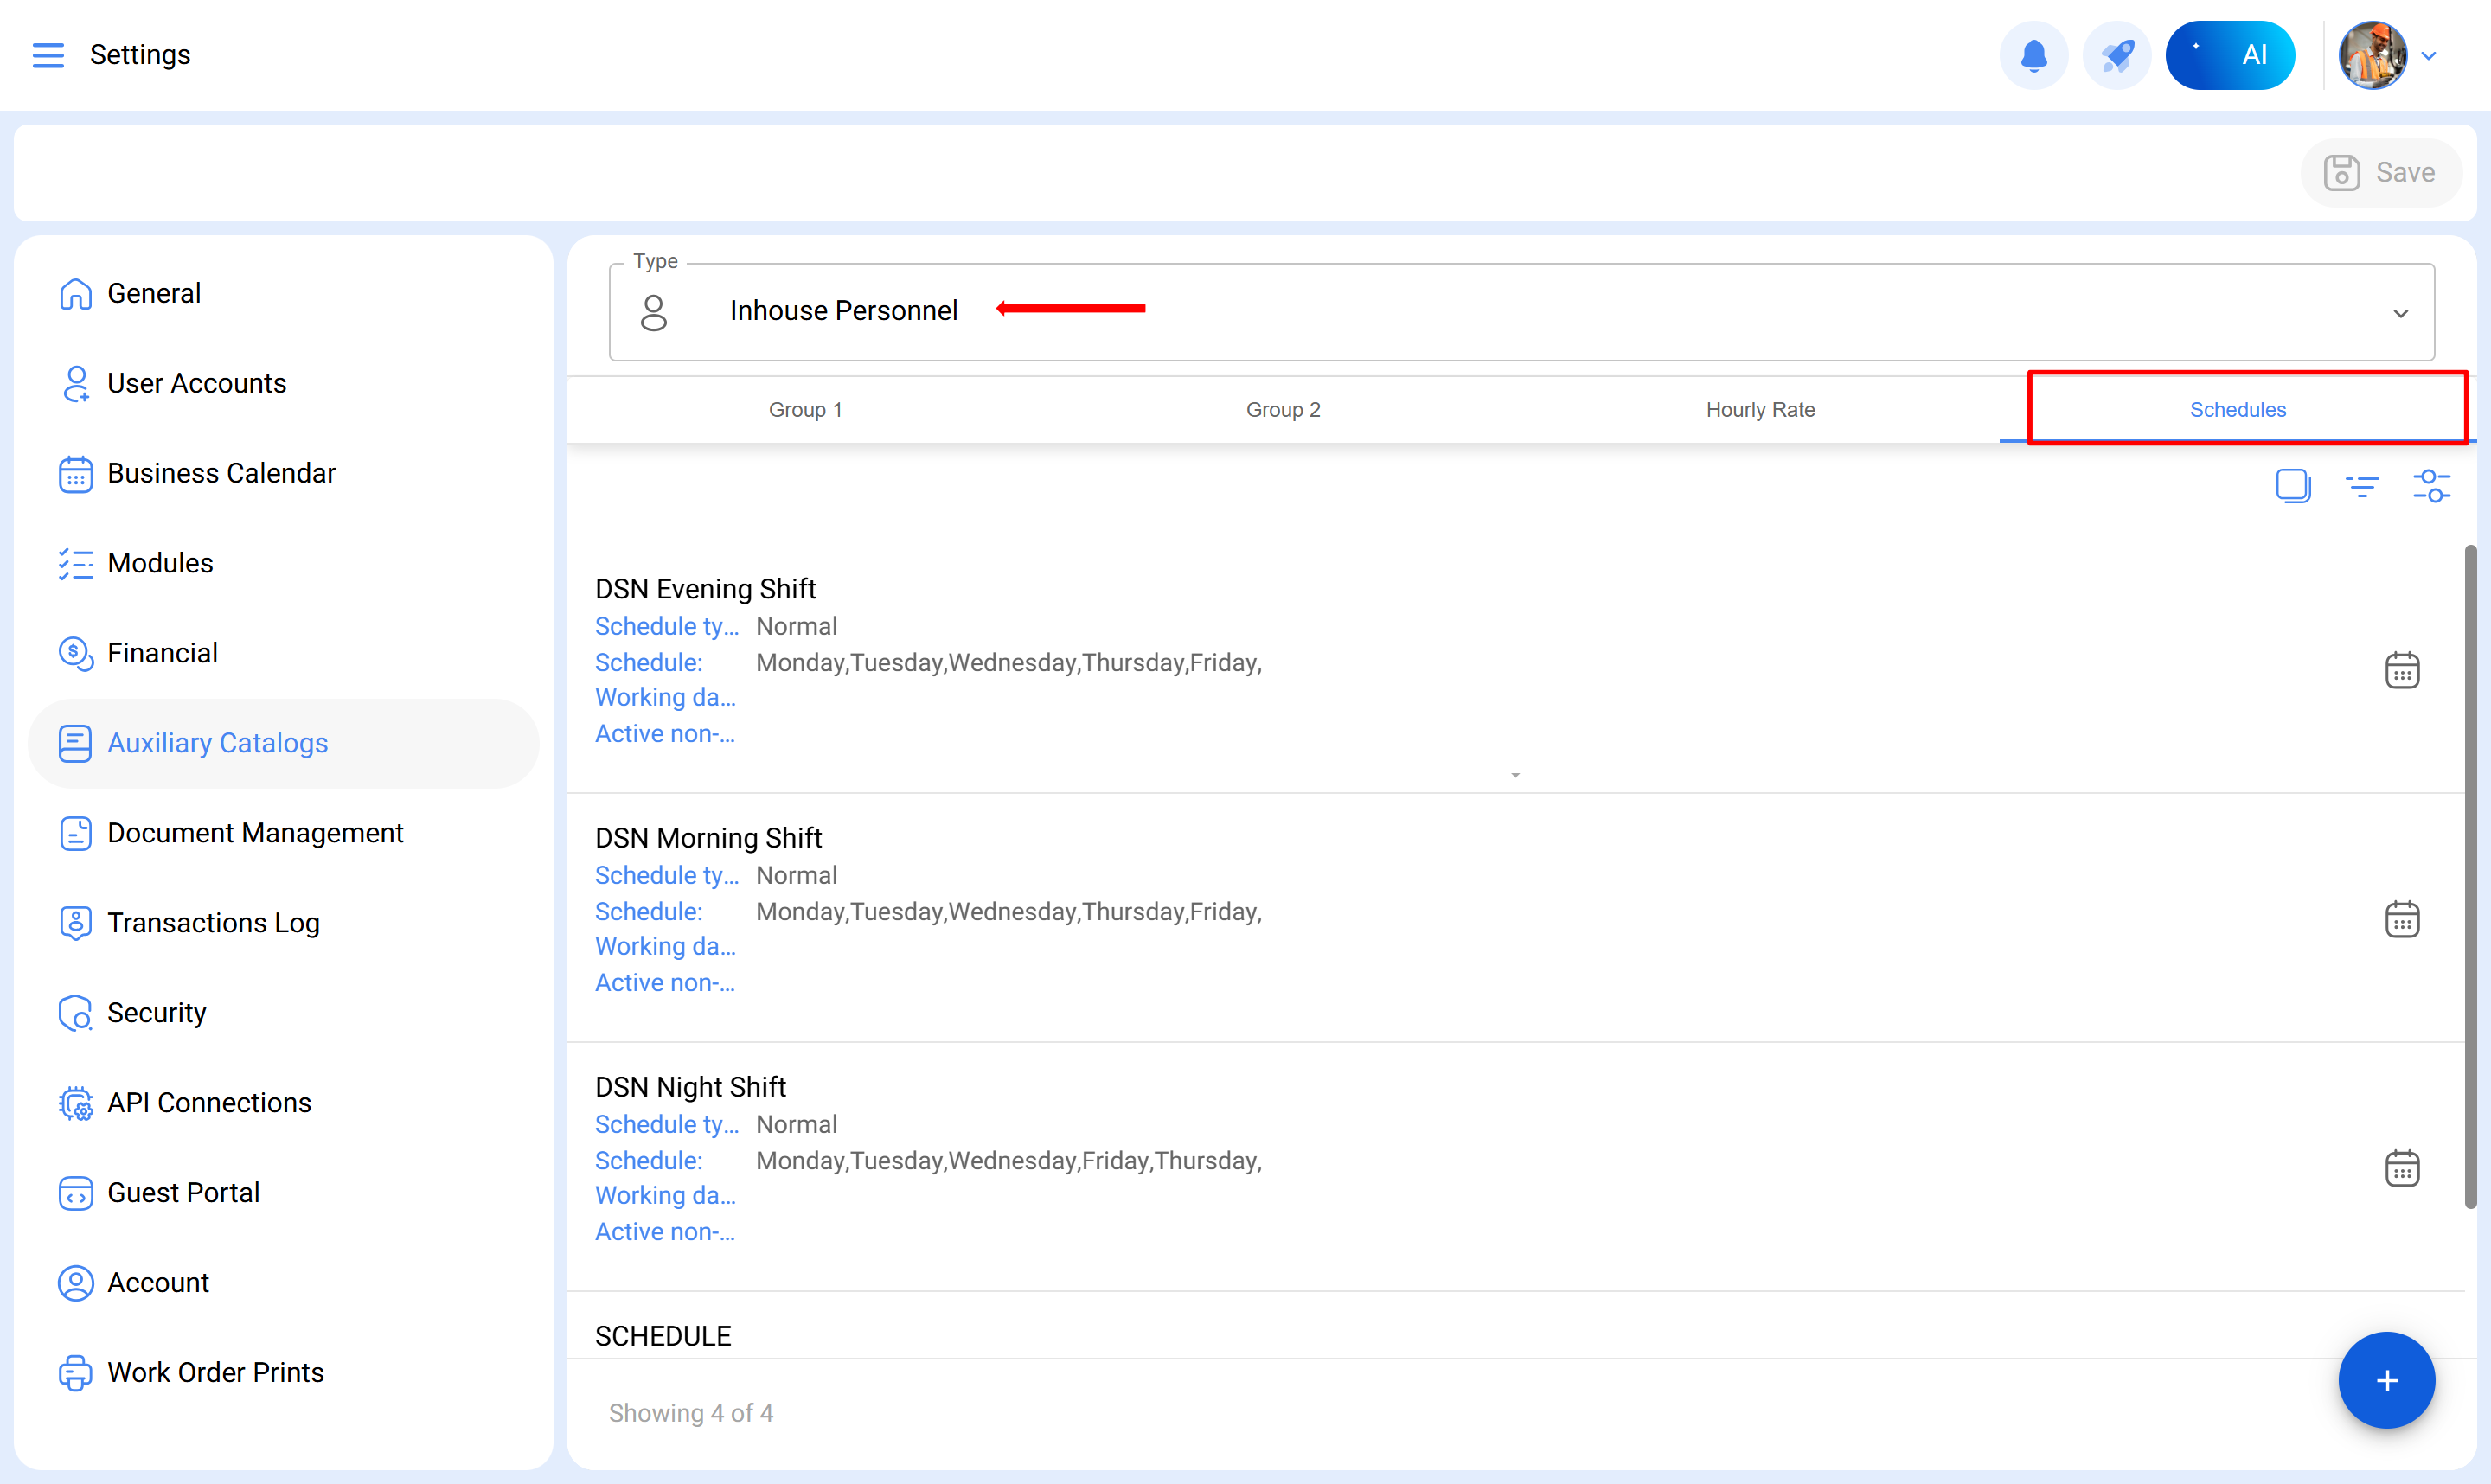Open calendar for DSN Night Shift
The width and height of the screenshot is (2491, 1484).
click(x=2401, y=1168)
